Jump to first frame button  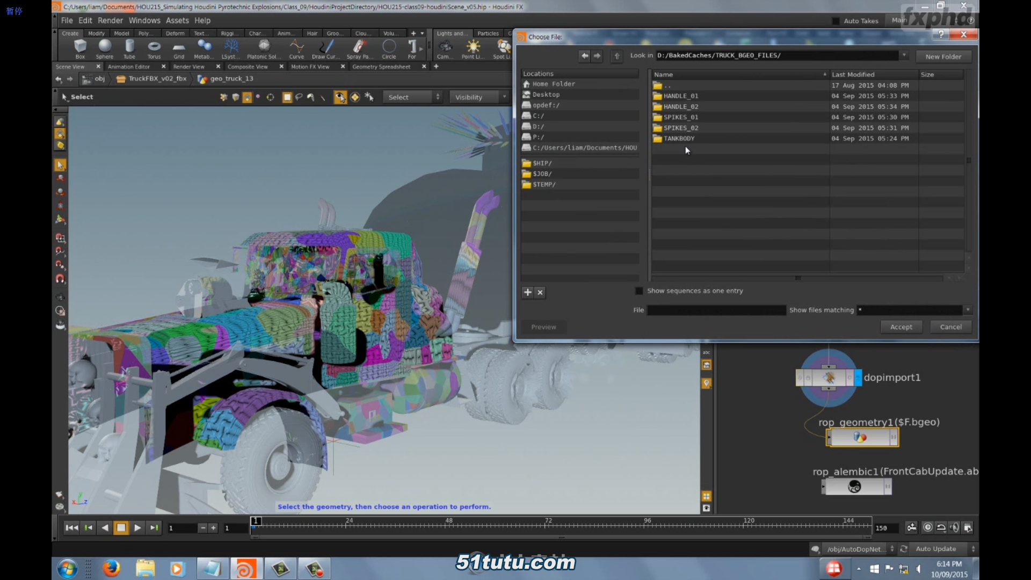(71, 527)
